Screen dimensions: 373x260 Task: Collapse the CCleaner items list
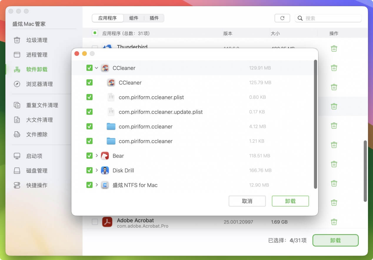96,68
